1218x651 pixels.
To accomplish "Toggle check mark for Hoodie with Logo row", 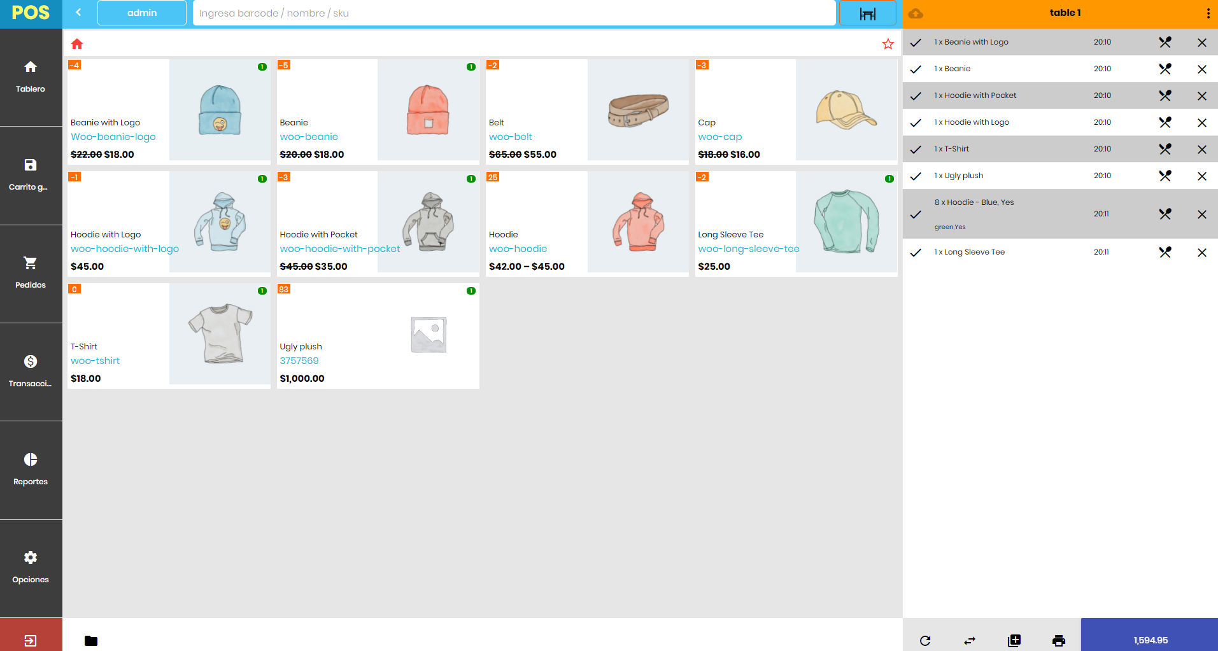I will (916, 123).
